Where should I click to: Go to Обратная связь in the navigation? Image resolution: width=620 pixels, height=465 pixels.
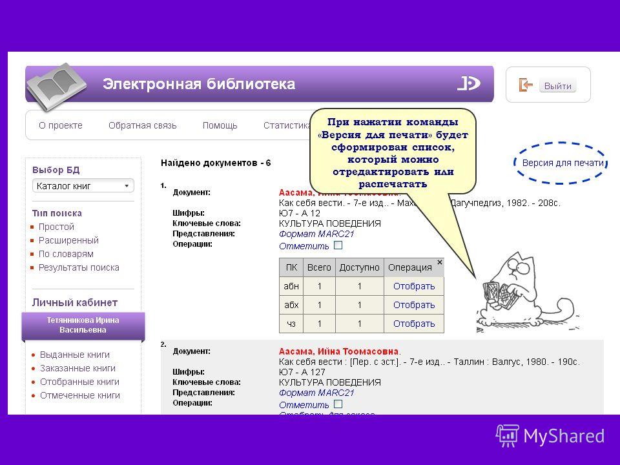(142, 125)
